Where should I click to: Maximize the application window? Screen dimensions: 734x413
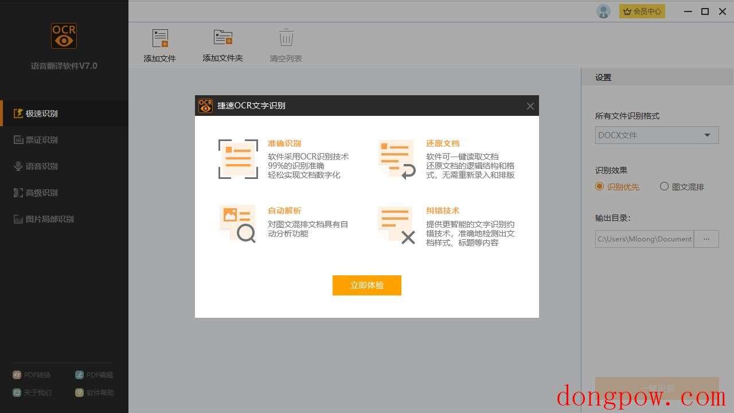705,11
